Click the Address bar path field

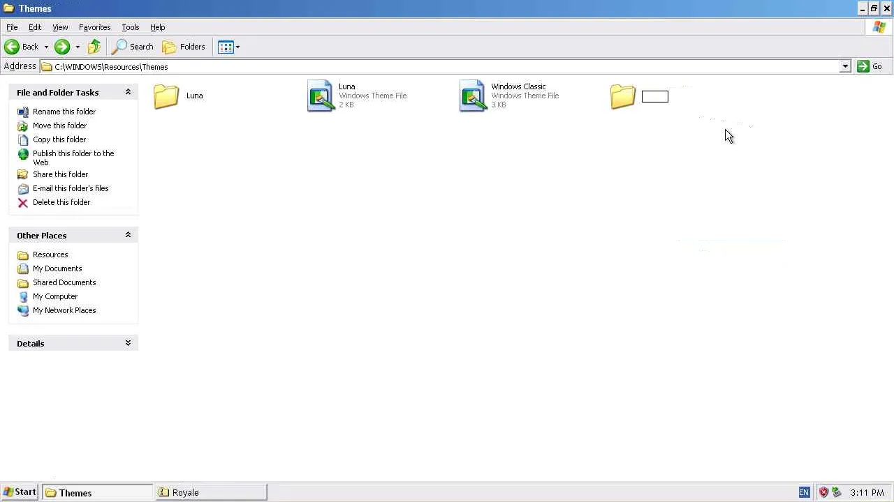pyautogui.click(x=440, y=66)
